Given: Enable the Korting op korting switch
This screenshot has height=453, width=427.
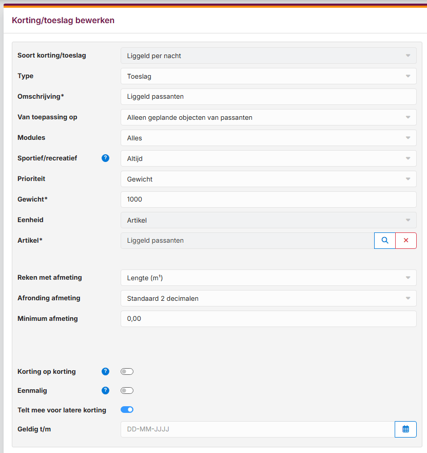Looking at the screenshot, I should (127, 372).
